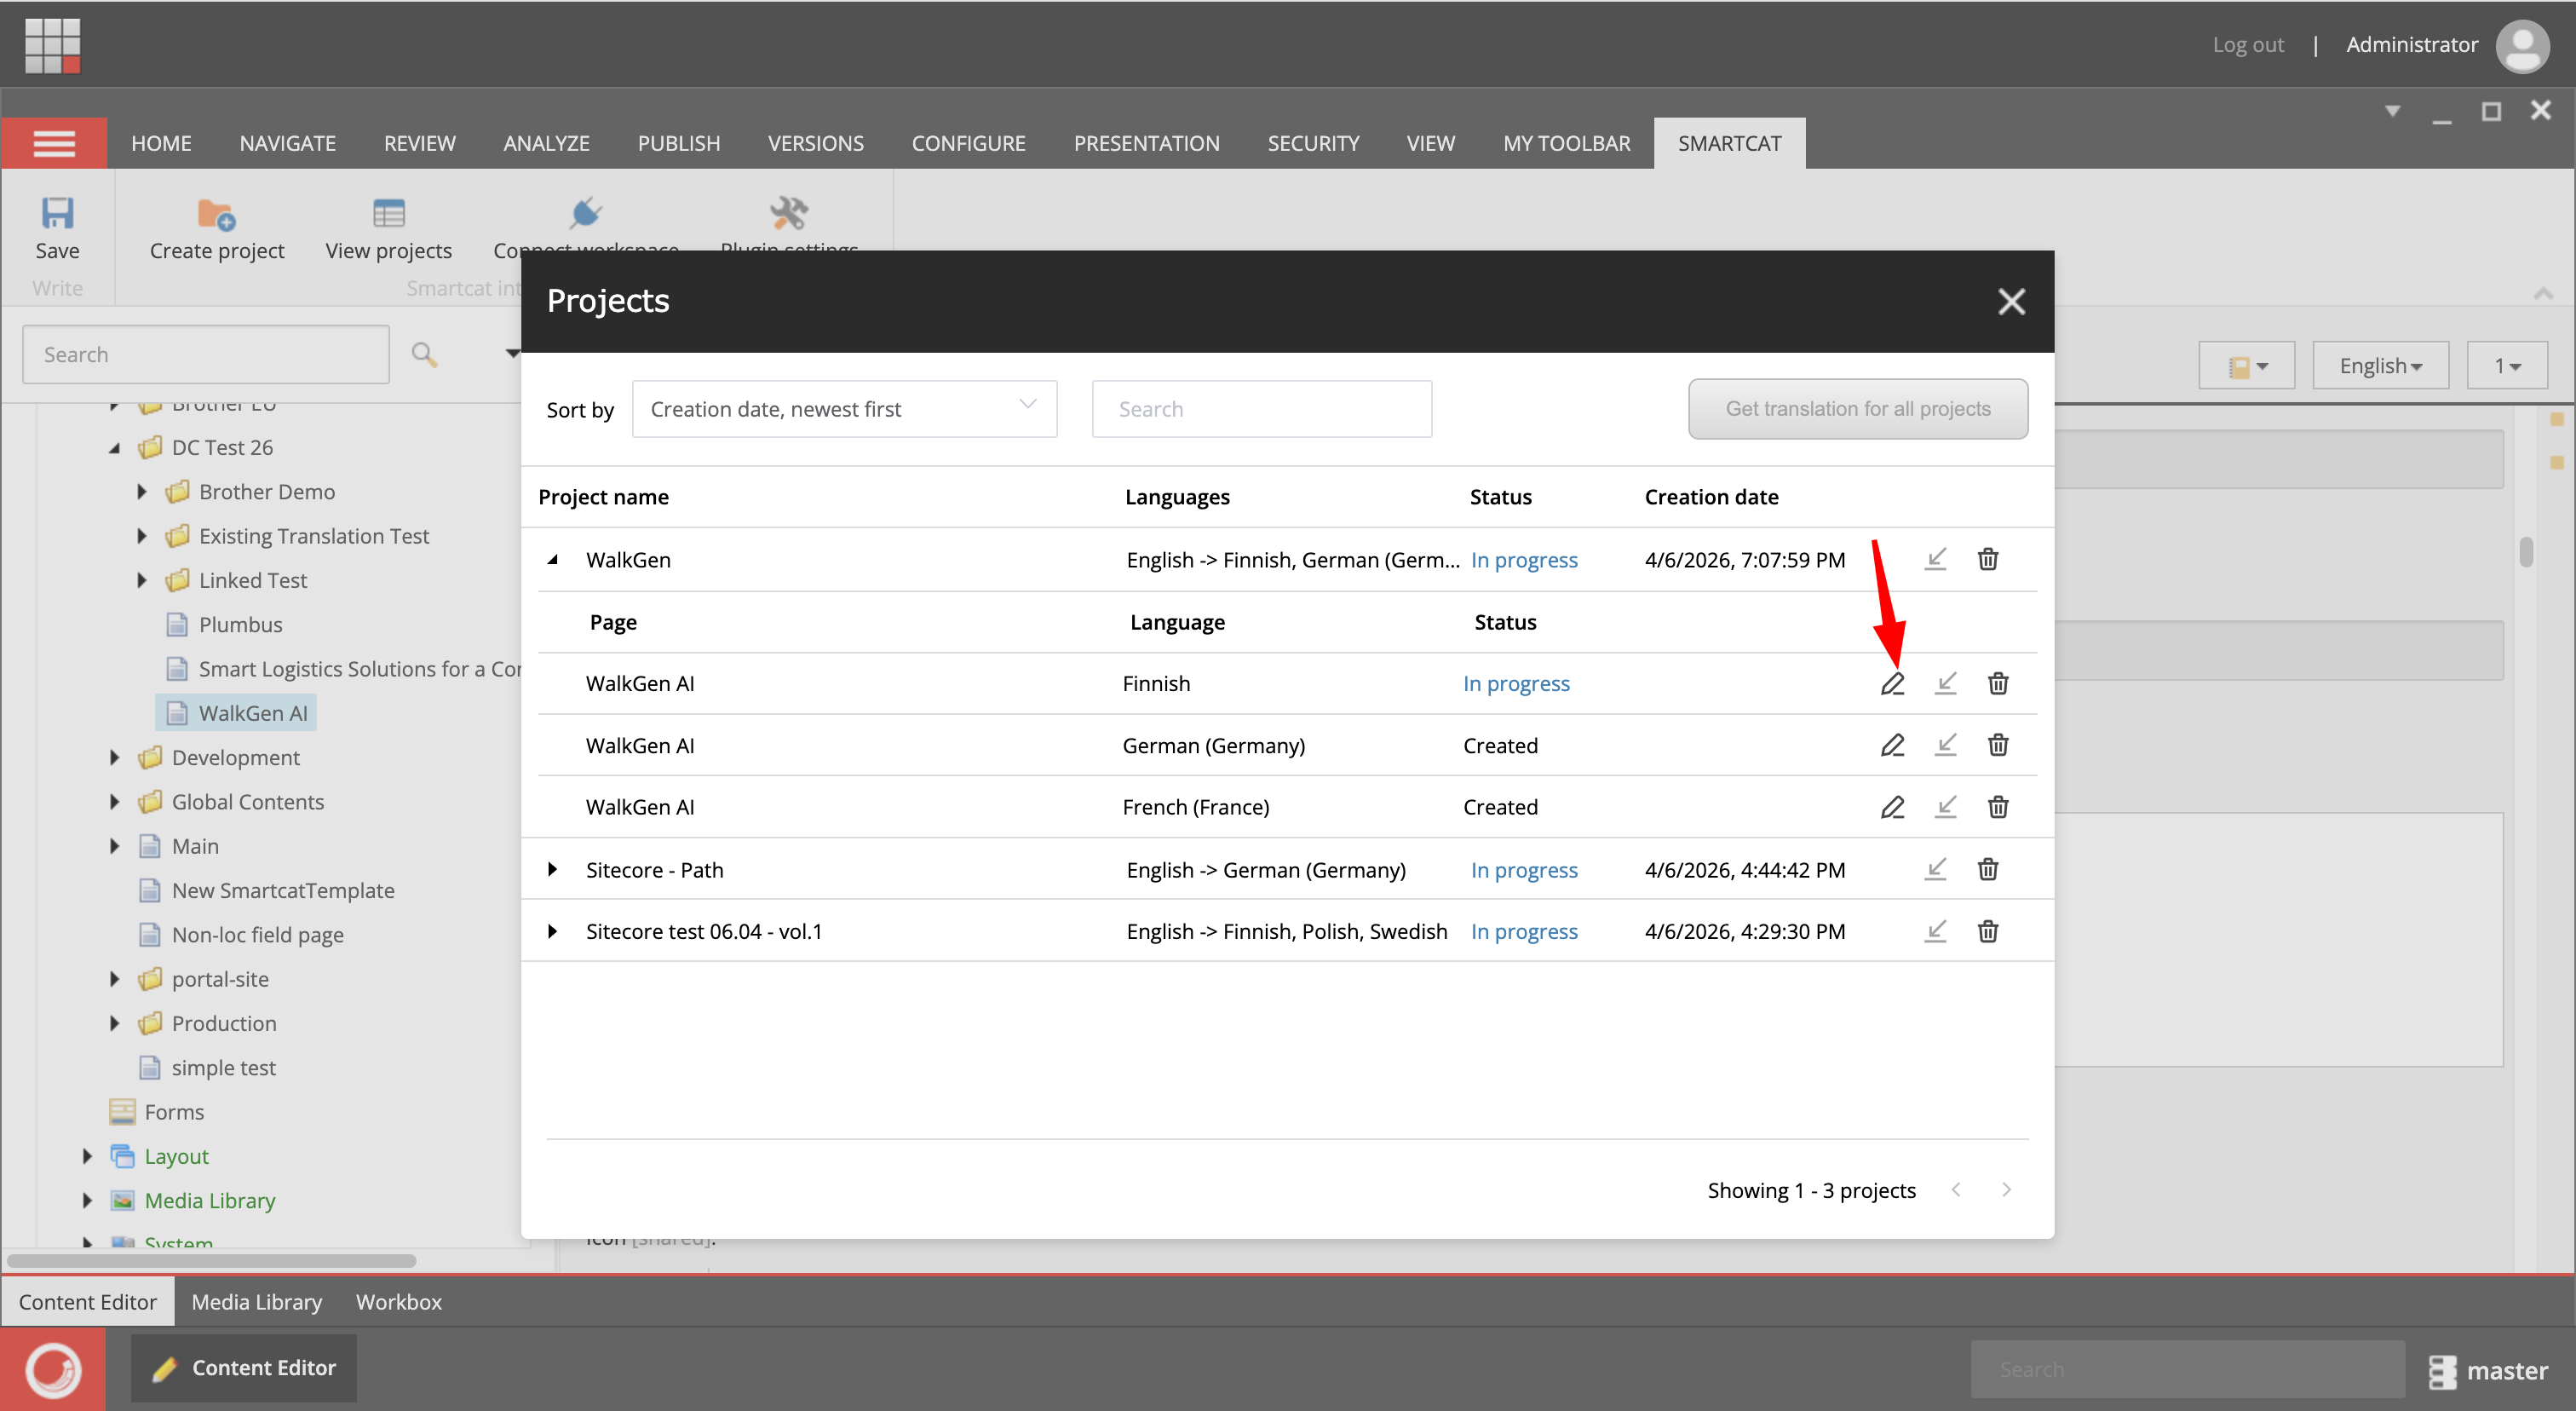Expand the Sitecore - Path project row
This screenshot has height=1411, width=2576.
tap(553, 870)
